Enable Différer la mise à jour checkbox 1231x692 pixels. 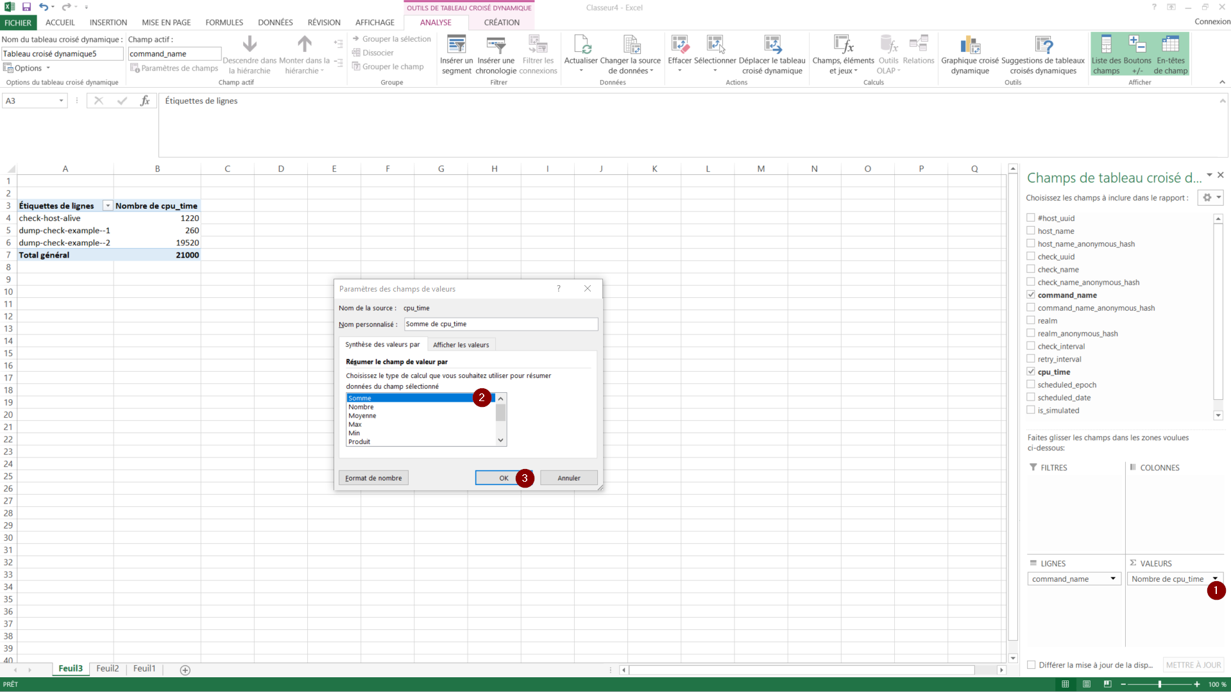[x=1031, y=665]
